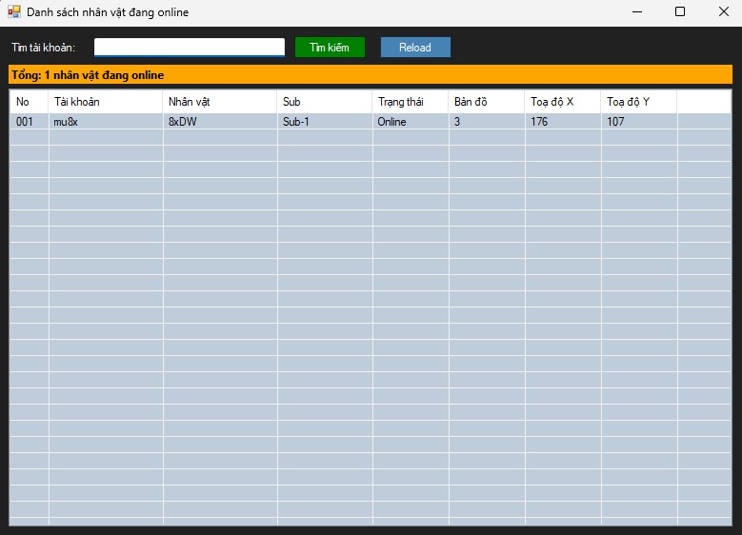Sort by the No column header
The width and height of the screenshot is (742, 535).
coord(29,102)
